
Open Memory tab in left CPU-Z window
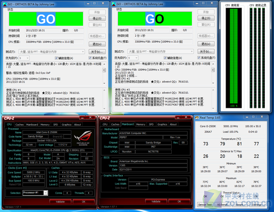[x=45, y=125]
